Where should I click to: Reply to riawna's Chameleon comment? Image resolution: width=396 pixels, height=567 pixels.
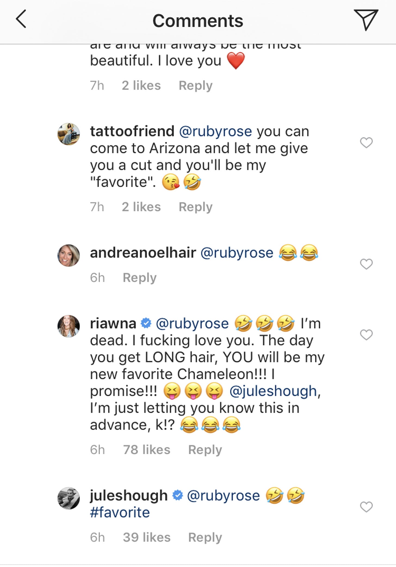tap(205, 450)
